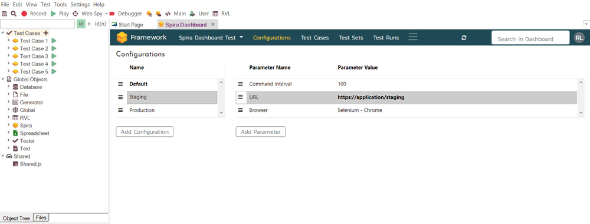Viewport: 590px width, 224px height.
Task: Click the handle icon of URL parameter
Action: click(x=241, y=97)
